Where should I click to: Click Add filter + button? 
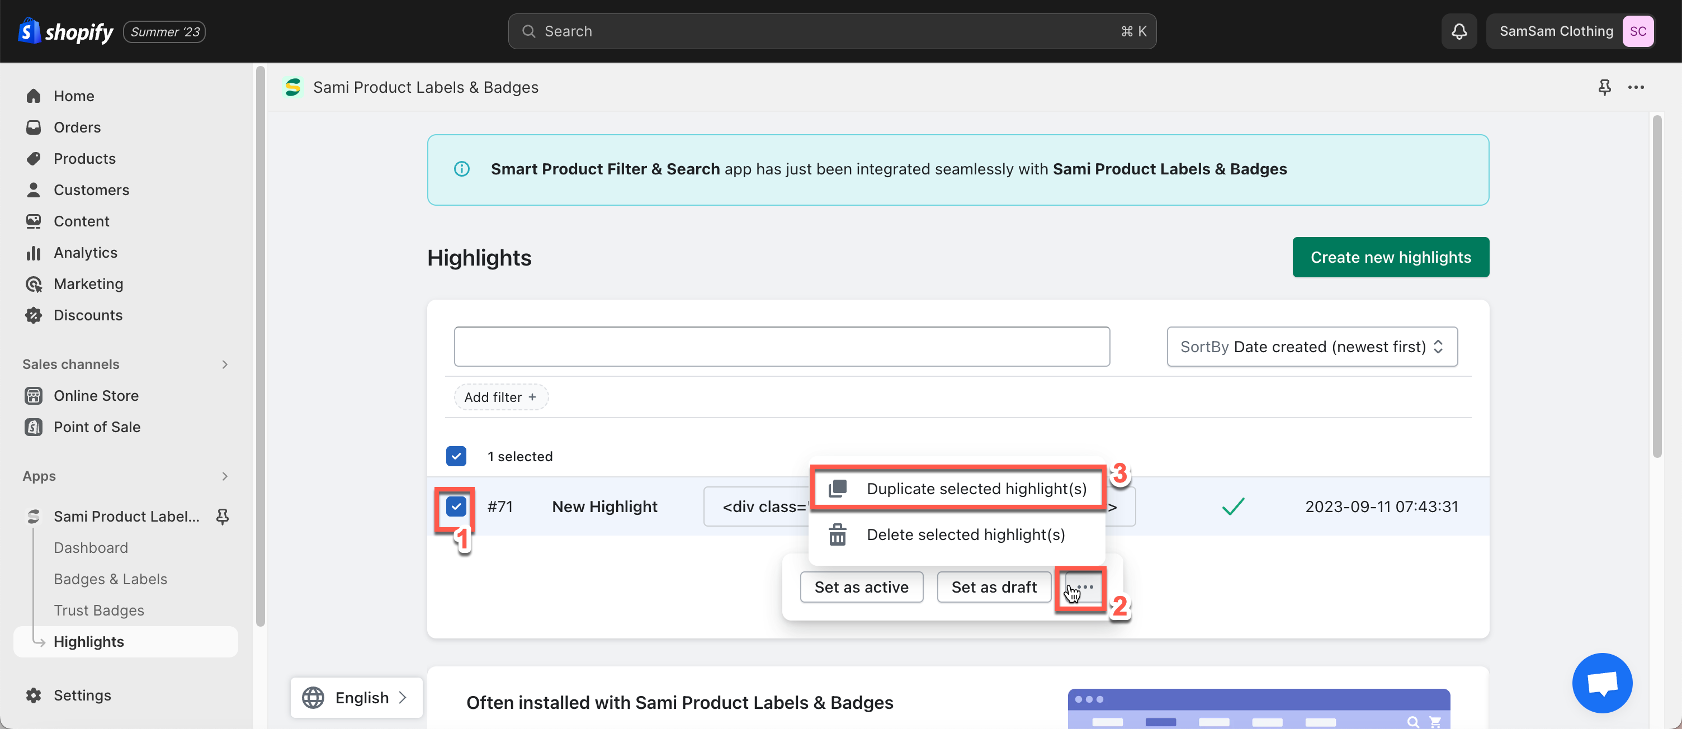501,397
